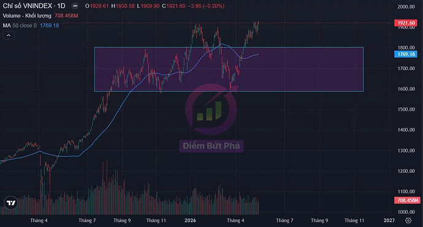
Task: Click the 2000.00 price axis label
Action: tap(406, 7)
